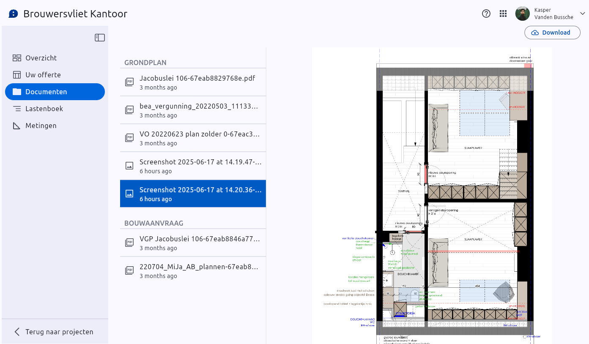Image resolution: width=589 pixels, height=344 pixels.
Task: Go to Overzicht in sidebar
Action: tap(41, 58)
